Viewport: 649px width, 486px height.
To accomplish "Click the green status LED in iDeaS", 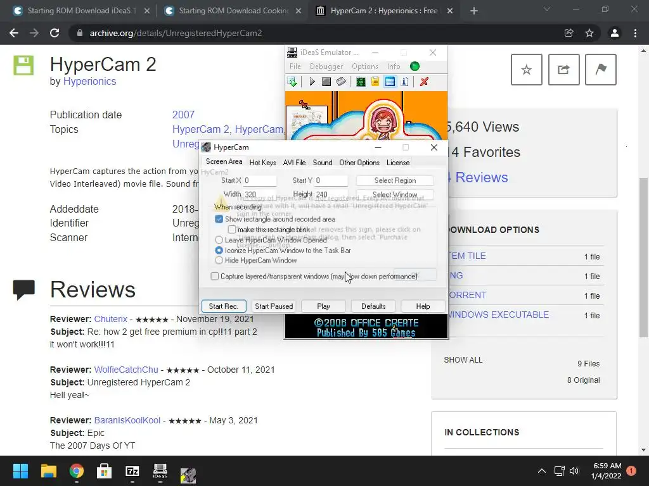I will click(x=414, y=66).
